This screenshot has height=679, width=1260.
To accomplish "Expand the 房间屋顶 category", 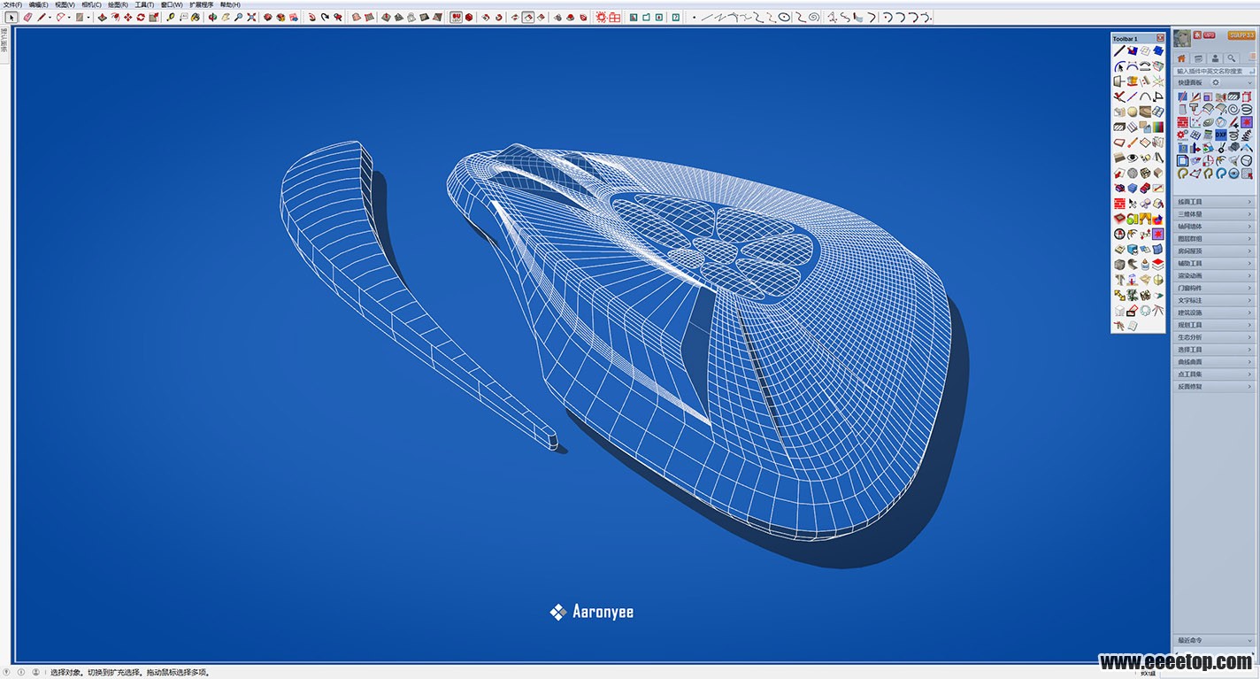I will tap(1214, 251).
